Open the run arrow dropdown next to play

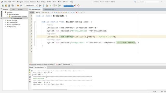tap(52, 5)
